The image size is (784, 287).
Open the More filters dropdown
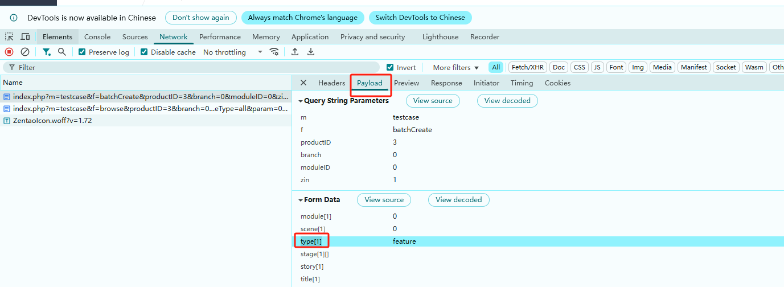[x=455, y=67]
